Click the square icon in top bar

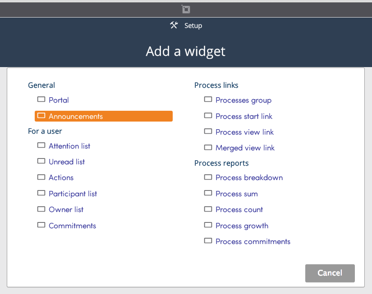[x=186, y=9]
